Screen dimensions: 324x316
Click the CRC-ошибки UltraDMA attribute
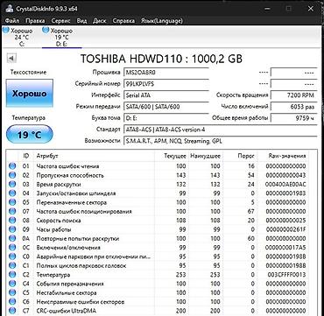click(x=67, y=311)
